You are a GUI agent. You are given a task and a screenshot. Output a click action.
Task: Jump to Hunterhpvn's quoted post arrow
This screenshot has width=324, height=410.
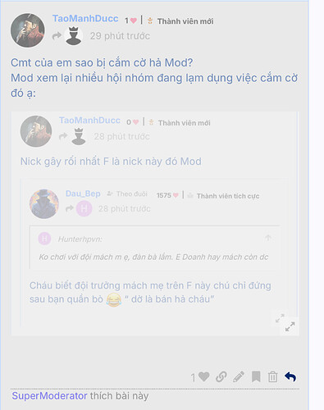tap(268, 238)
